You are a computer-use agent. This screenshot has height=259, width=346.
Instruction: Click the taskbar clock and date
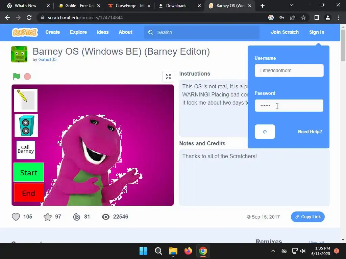coord(321,251)
